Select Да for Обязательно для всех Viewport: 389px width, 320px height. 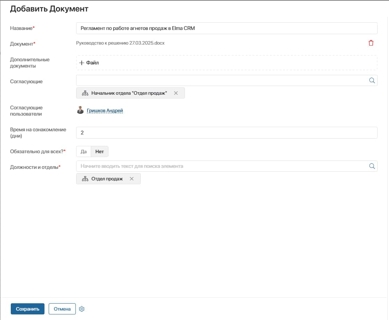83,152
